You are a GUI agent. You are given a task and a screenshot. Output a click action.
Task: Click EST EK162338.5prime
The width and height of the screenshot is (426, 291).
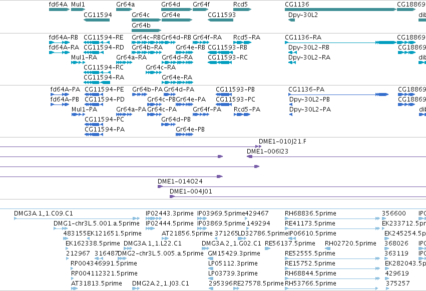click(93, 244)
